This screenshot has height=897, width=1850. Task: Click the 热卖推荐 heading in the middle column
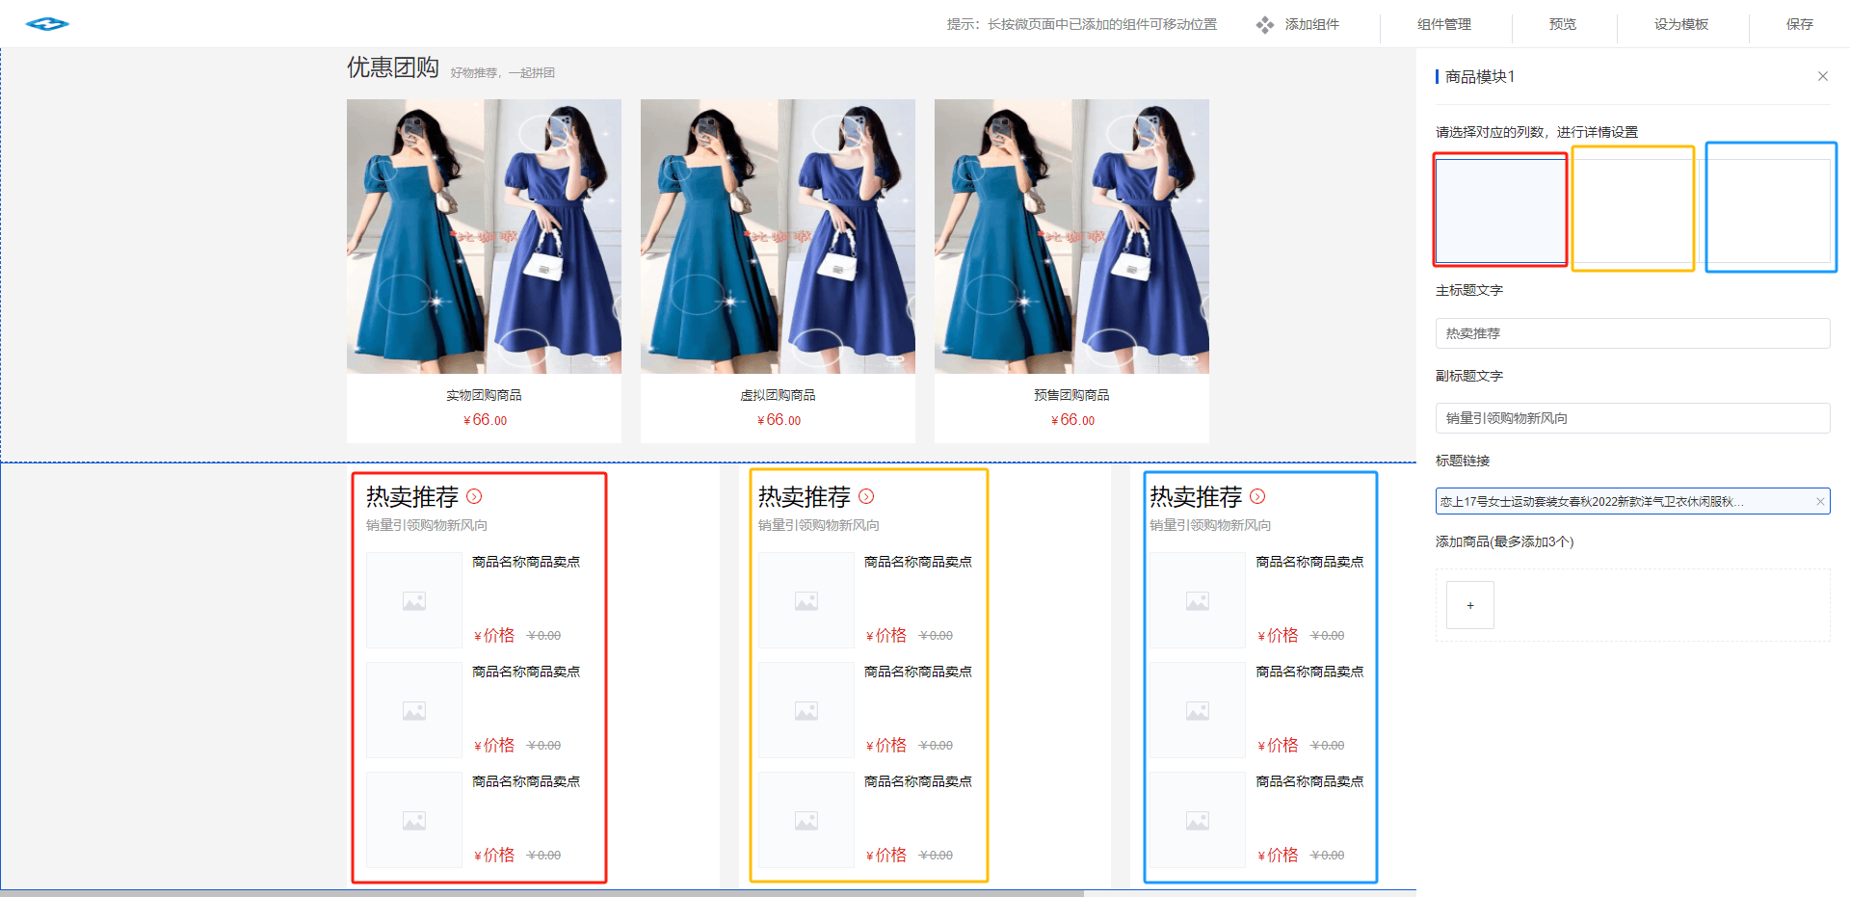click(805, 496)
